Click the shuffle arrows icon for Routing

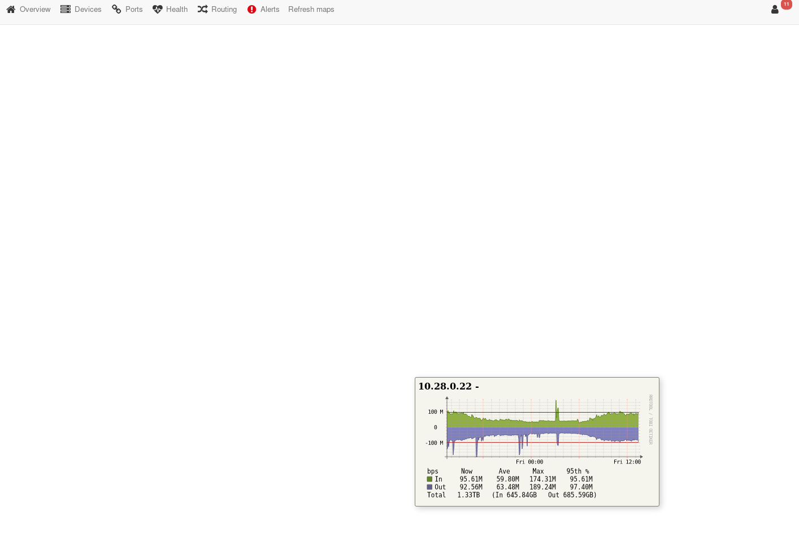[202, 9]
